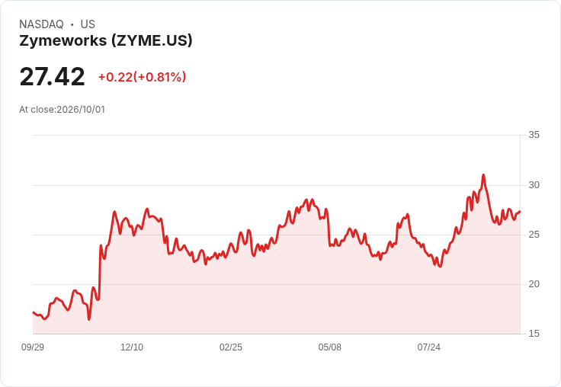This screenshot has height=387, width=561.
Task: Select the 07/24 date on x-axis
Action: [428, 347]
